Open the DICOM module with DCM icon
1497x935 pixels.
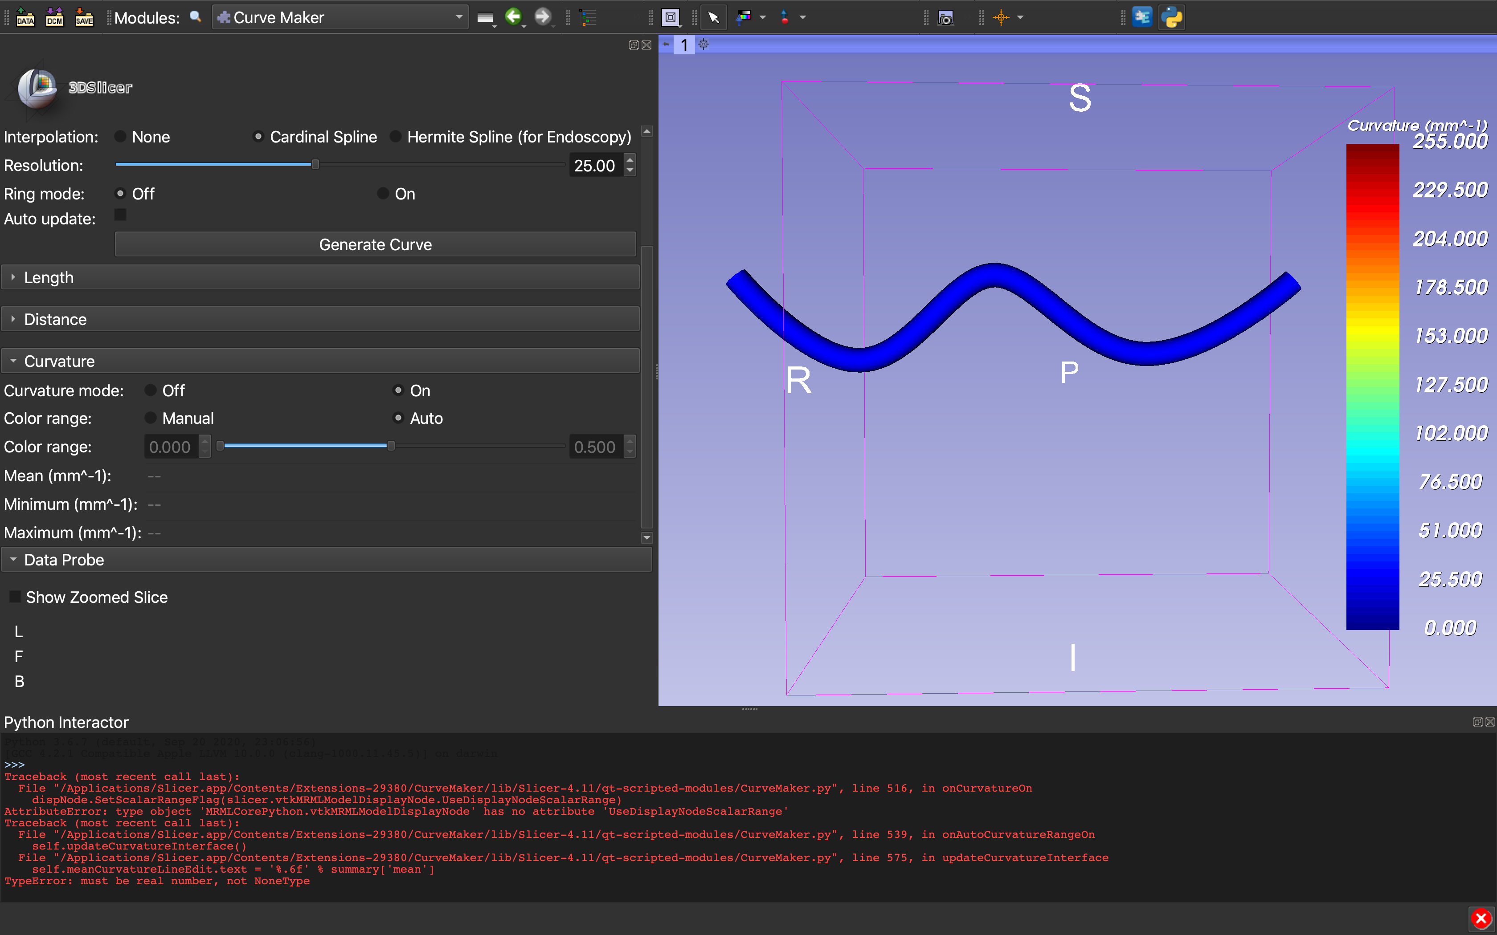click(x=54, y=17)
